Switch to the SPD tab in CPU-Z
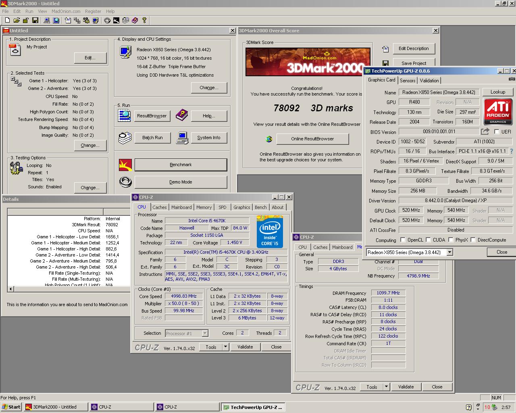Image resolution: width=516 pixels, height=413 pixels. (223, 207)
